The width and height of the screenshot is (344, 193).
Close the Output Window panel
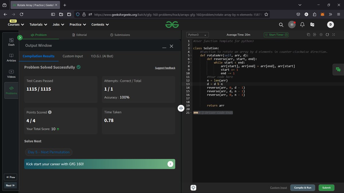[171, 46]
